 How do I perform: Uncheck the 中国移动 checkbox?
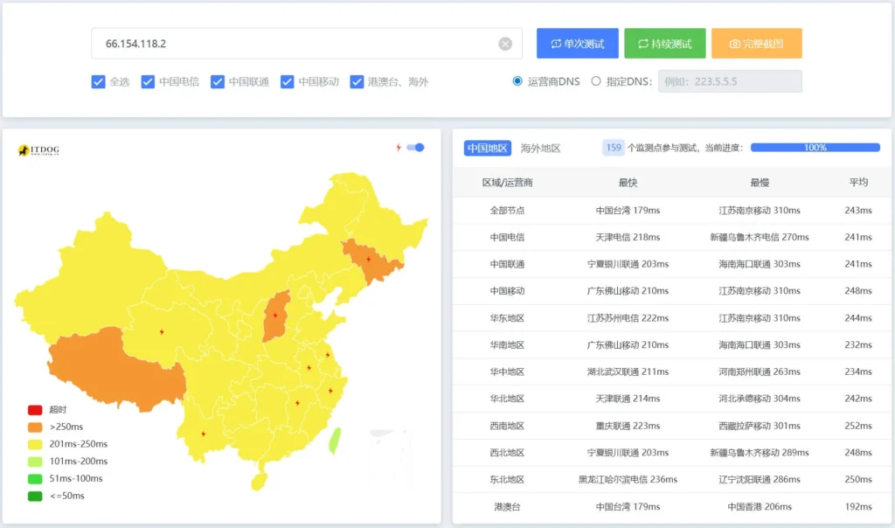[x=287, y=81]
